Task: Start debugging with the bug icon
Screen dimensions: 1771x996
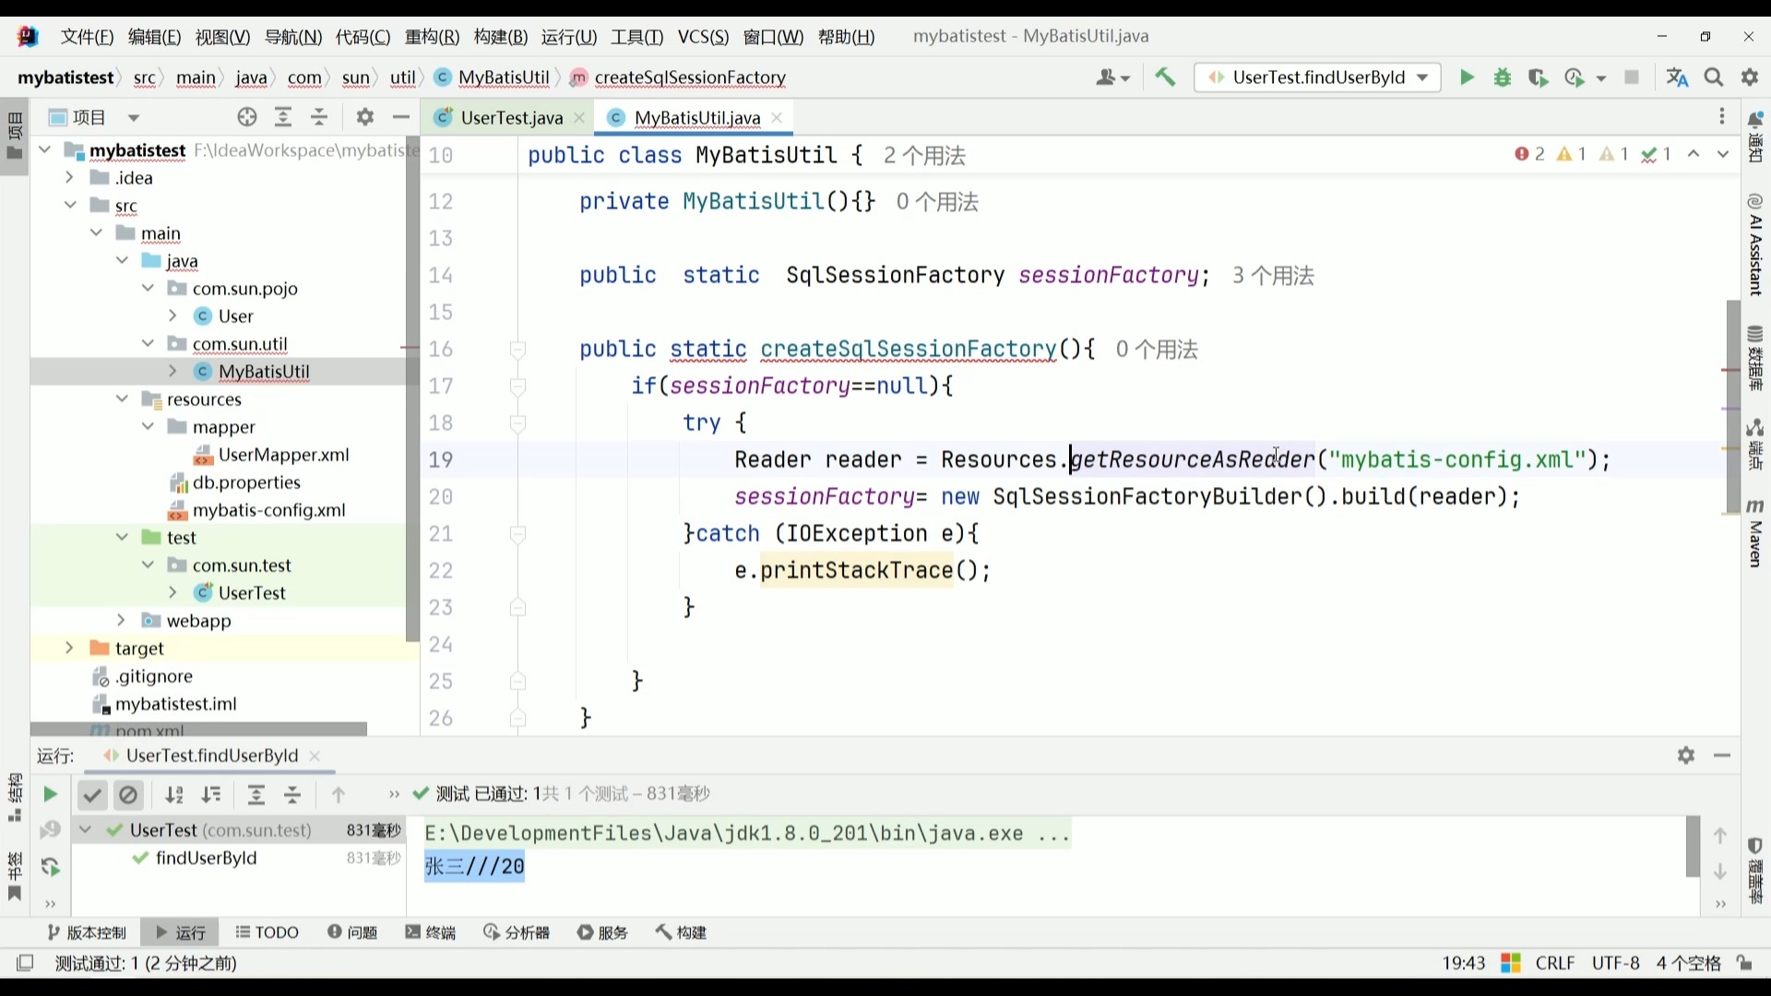Action: (x=1503, y=77)
